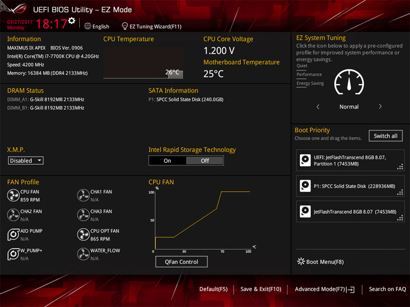
Task: Launch EZ Tuning Wizard(F11)
Action: 155,26
